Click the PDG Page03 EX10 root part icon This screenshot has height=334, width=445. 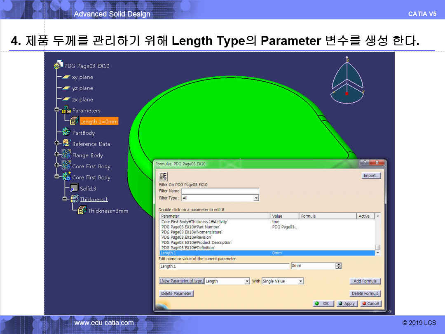[58, 66]
